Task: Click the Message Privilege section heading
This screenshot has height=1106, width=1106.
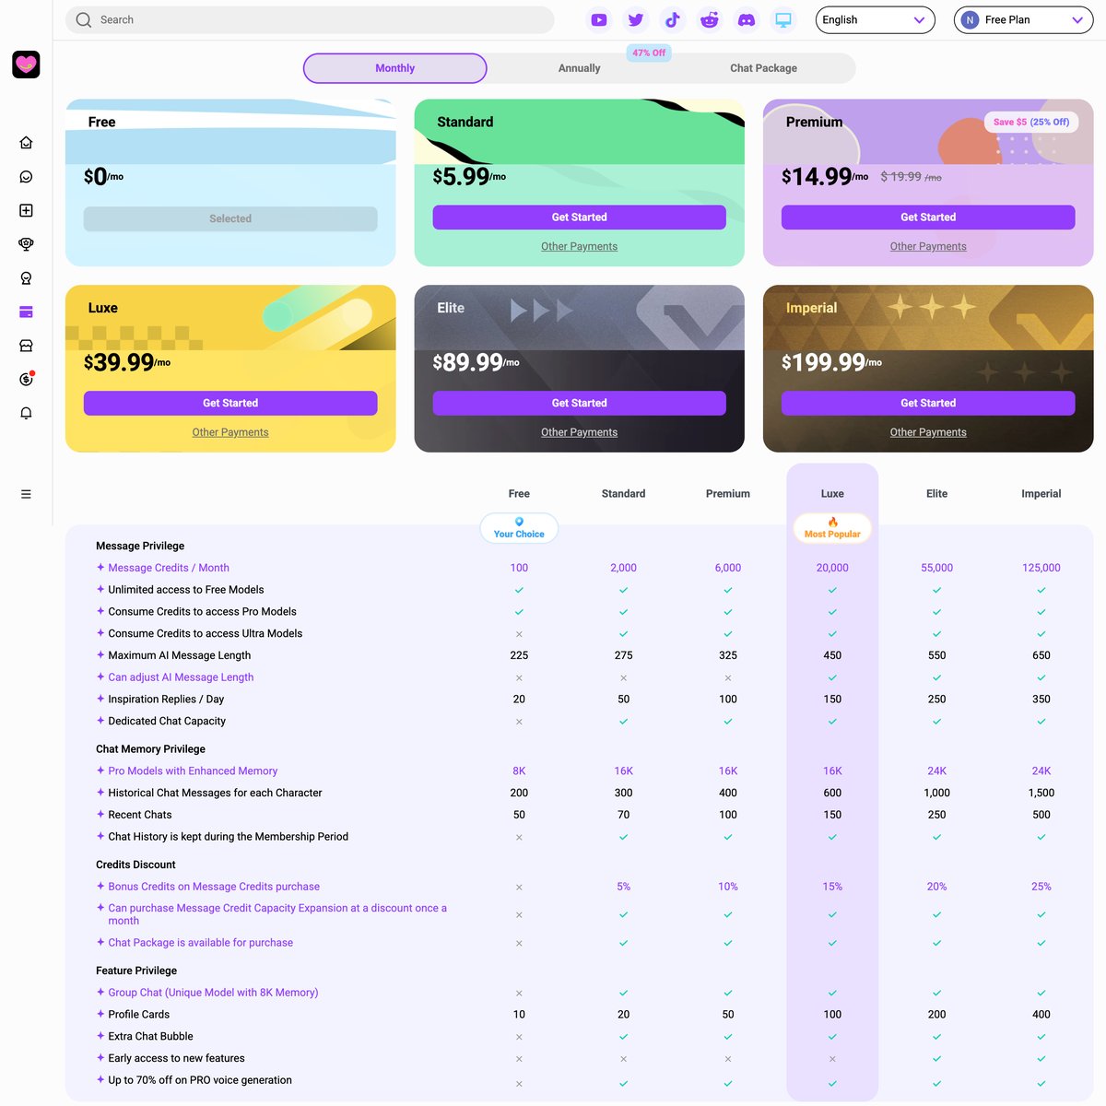Action: click(x=140, y=546)
